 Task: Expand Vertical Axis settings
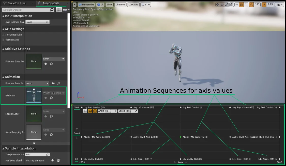tap(4, 40)
